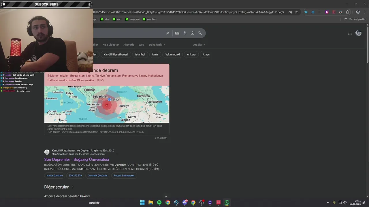Viewport: 369px width, 207px height.
Task: Open WhatsApp from the taskbar
Action: pos(227,202)
